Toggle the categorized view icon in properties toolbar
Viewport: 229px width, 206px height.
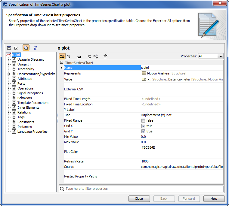[x=62, y=56]
